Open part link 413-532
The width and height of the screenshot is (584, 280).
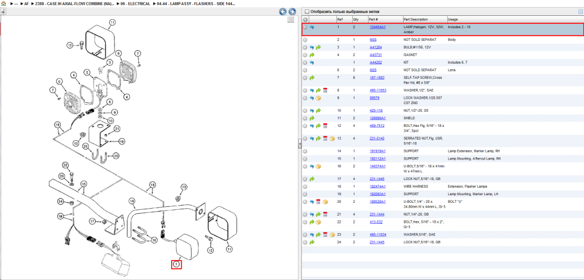(x=376, y=222)
